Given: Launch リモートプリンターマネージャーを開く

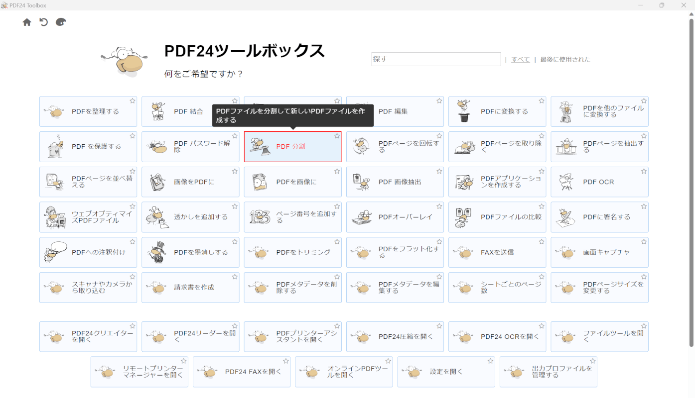Looking at the screenshot, I should tap(139, 372).
